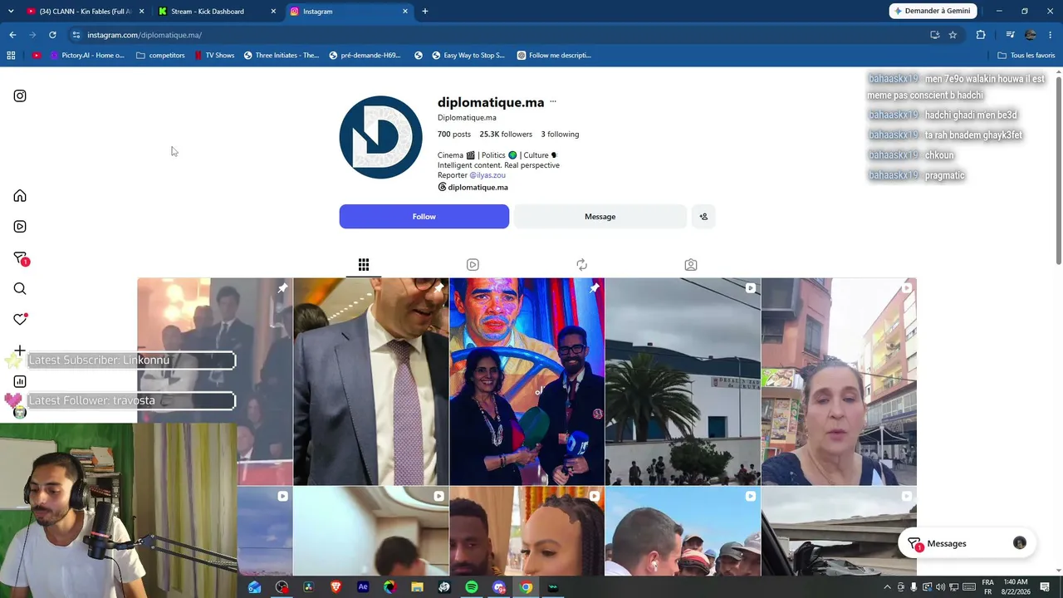Open the Apps grid in bookmarks bar
The image size is (1063, 598).
coord(11,56)
